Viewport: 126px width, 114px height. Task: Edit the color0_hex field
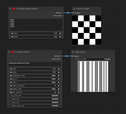pyautogui.click(x=35, y=99)
